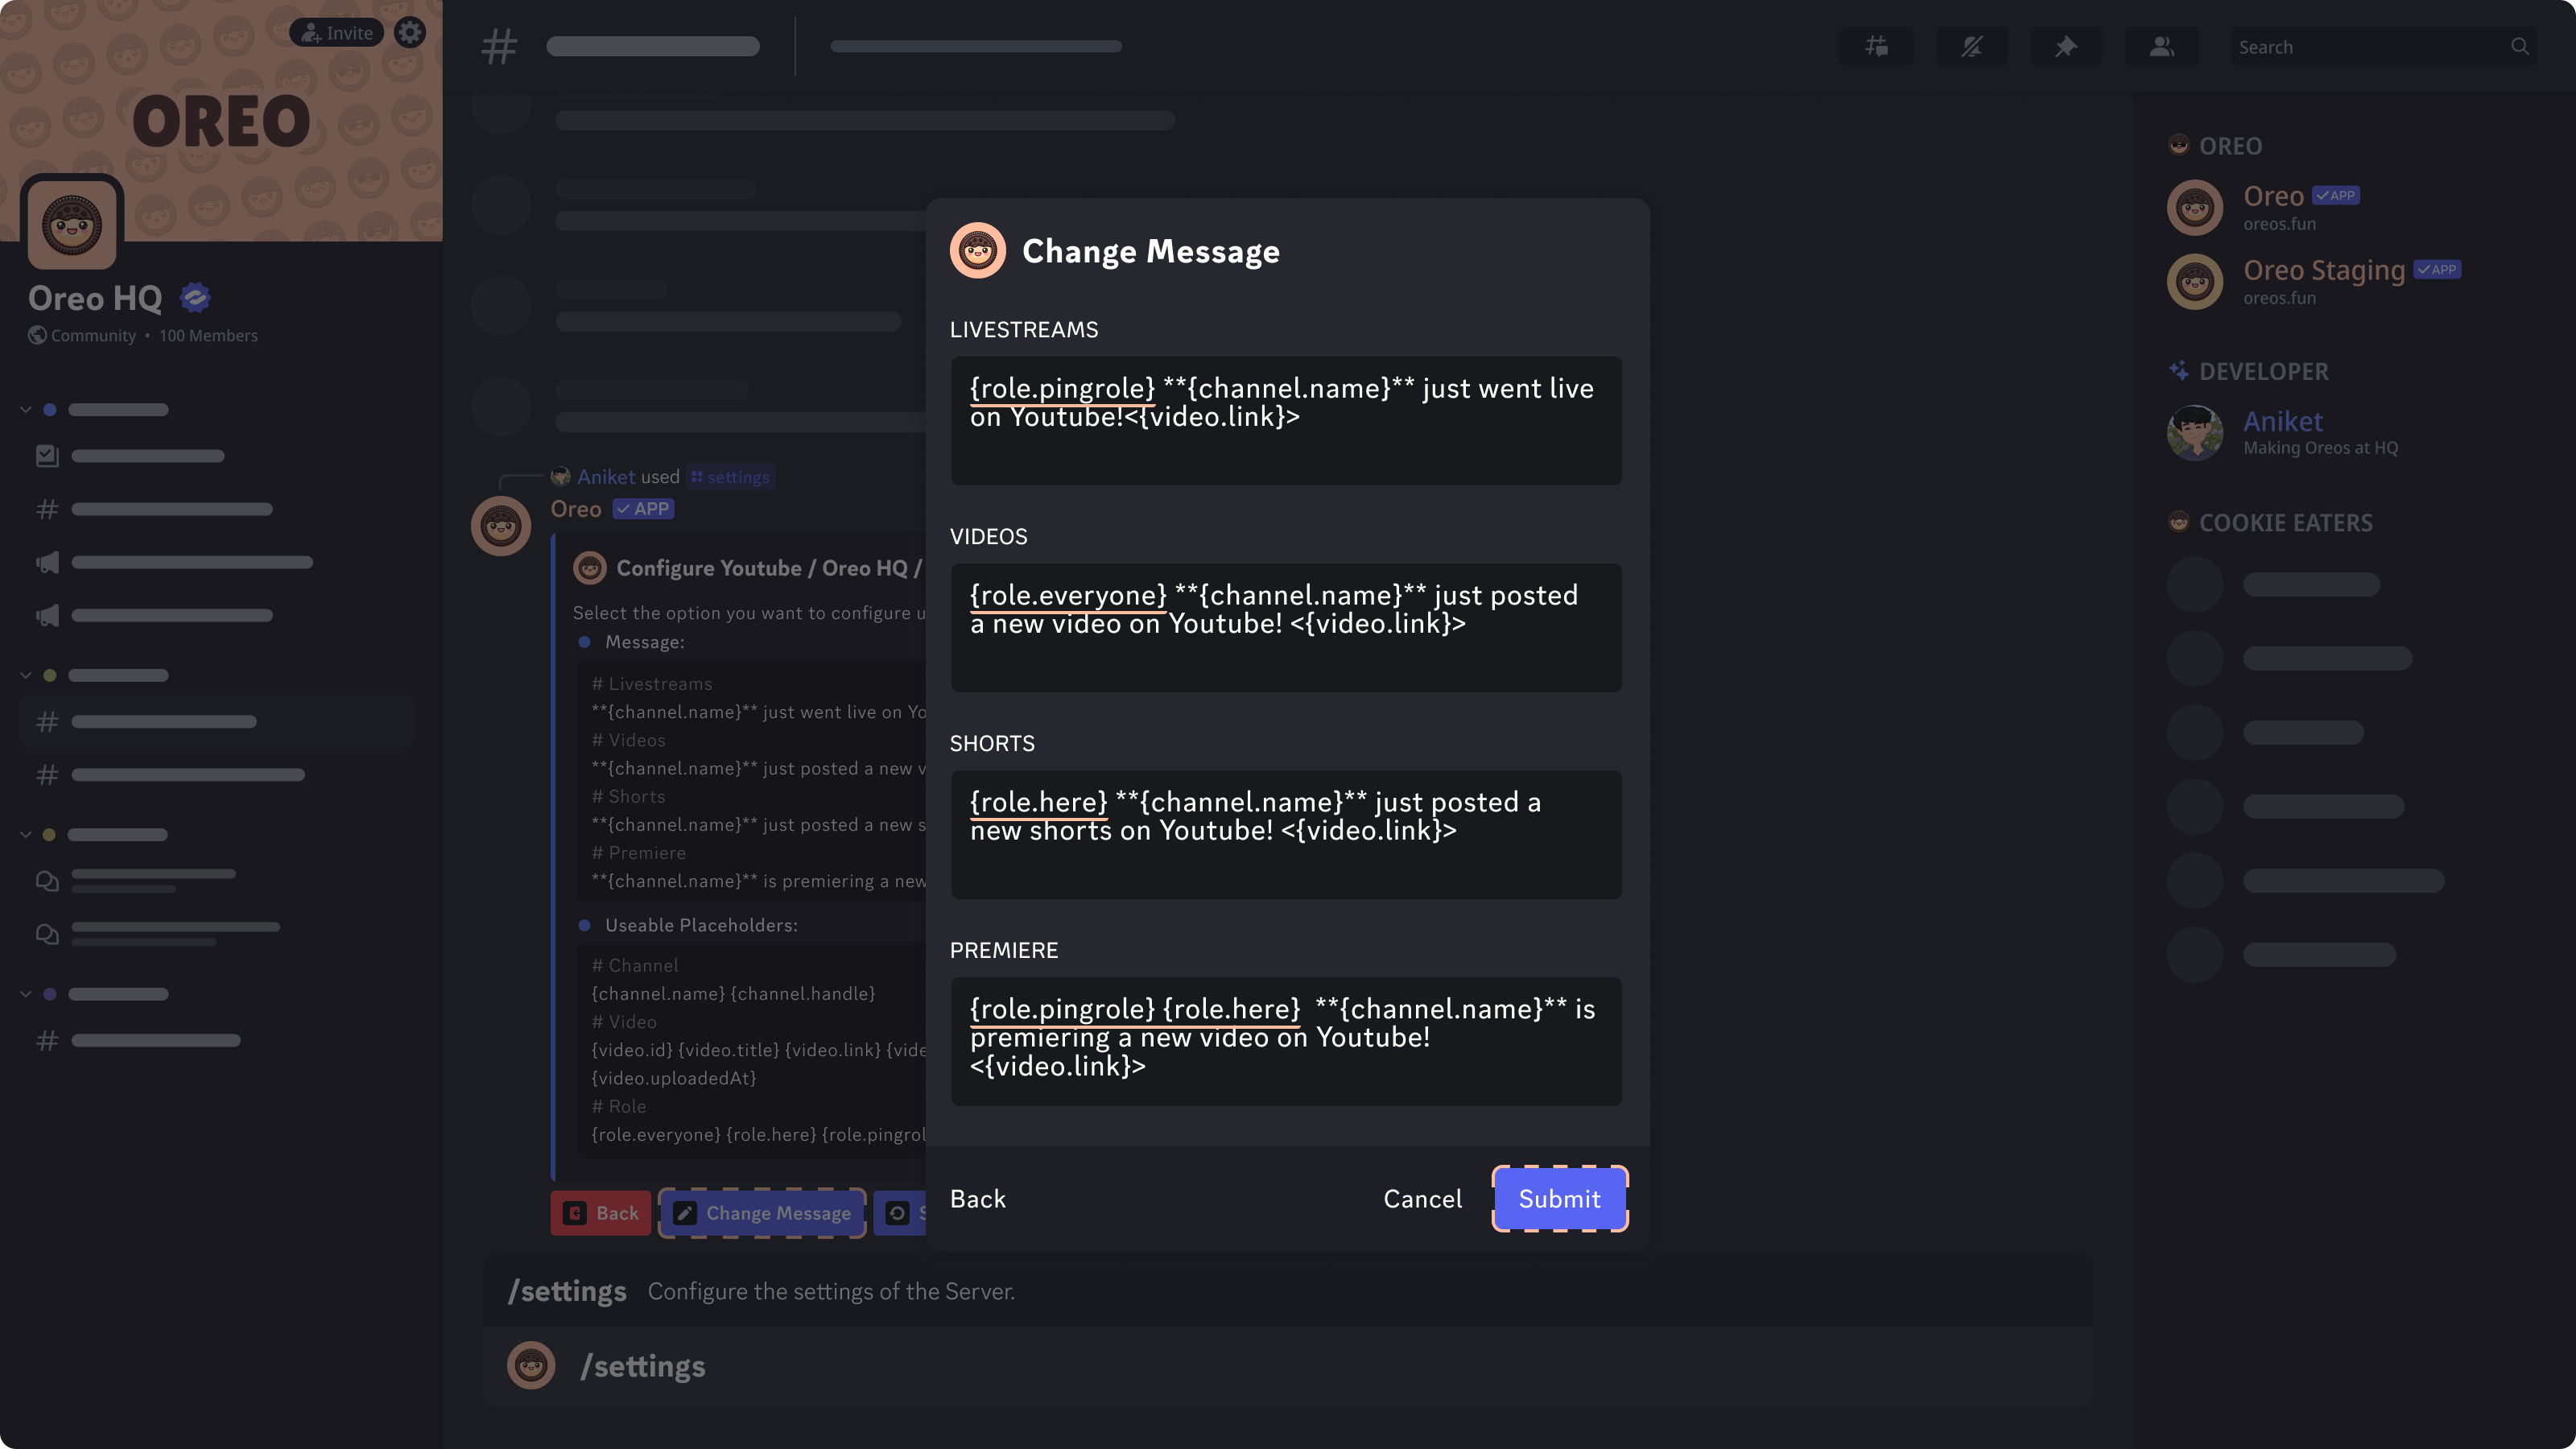The width and height of the screenshot is (2576, 1449).
Task: Go Back in the Change Message modal
Action: pos(977,1198)
